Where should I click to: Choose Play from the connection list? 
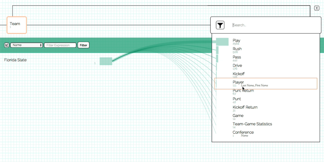tap(237, 40)
